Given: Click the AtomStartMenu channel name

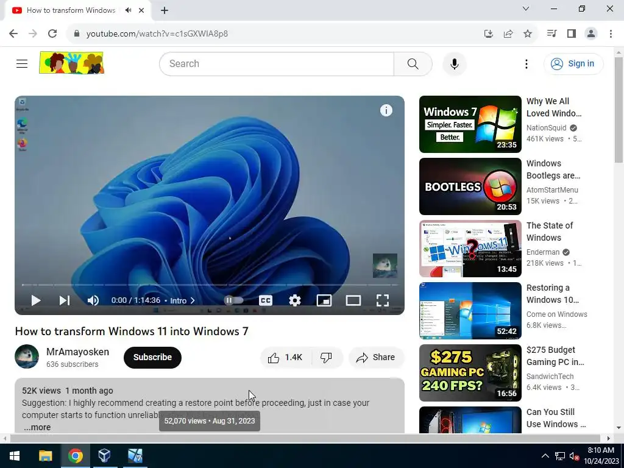Looking at the screenshot, I should coord(552,190).
